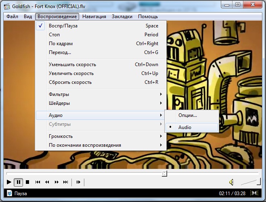Skip to the next track

66,182
